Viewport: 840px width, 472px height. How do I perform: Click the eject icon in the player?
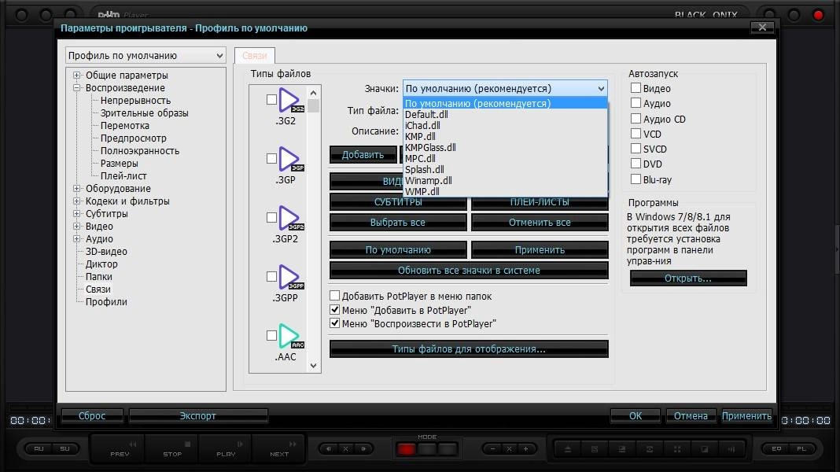coord(568,449)
